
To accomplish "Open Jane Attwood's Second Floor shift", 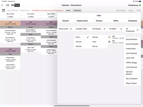I will coord(10,66).
